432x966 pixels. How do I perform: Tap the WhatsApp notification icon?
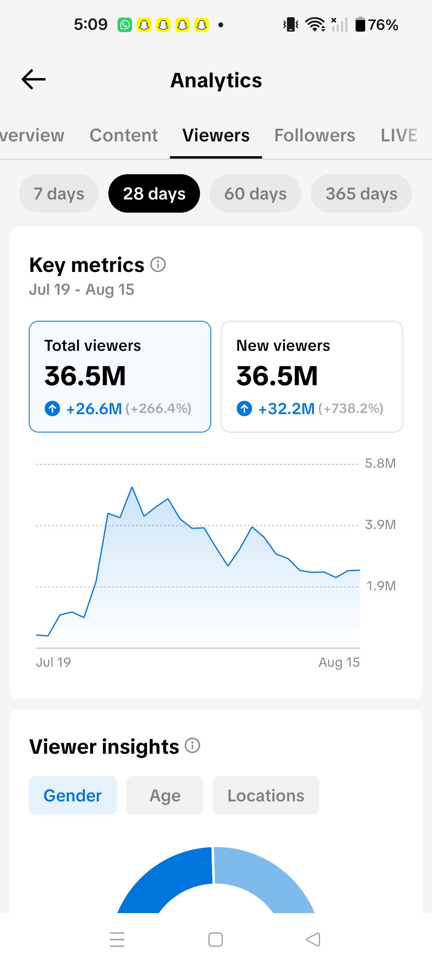click(x=125, y=25)
